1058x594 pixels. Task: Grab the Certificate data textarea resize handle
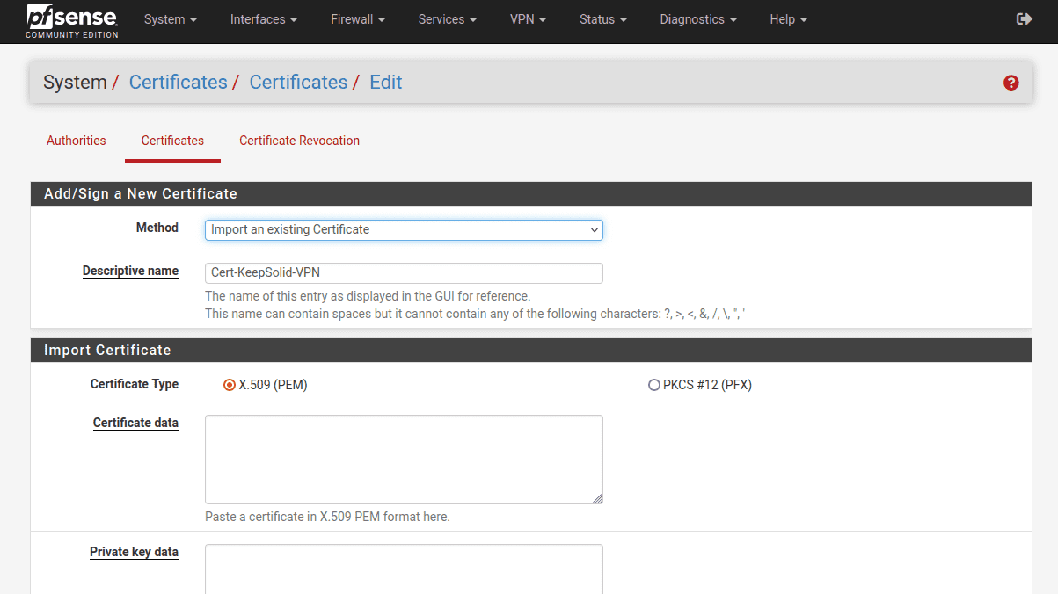click(x=598, y=499)
